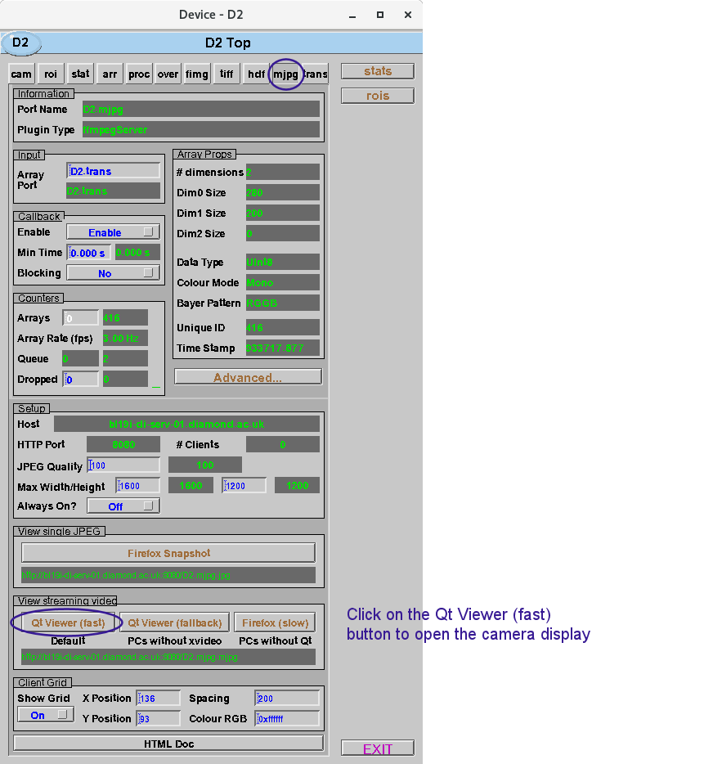Select the roi tab

51,74
